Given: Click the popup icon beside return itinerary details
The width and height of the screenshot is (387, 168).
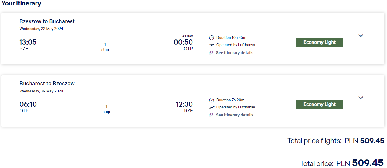Looking at the screenshot, I should click(x=211, y=115).
